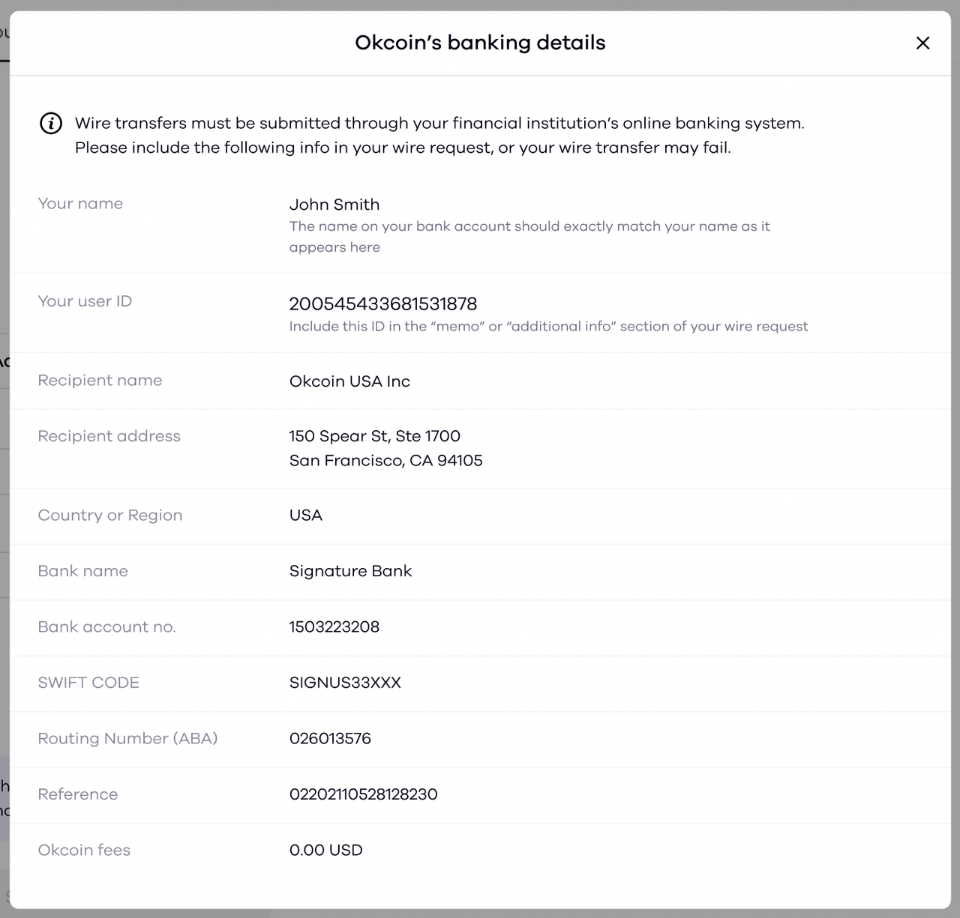Screen dimensions: 960x918
Task: Click the Reference label
Action: (78, 794)
